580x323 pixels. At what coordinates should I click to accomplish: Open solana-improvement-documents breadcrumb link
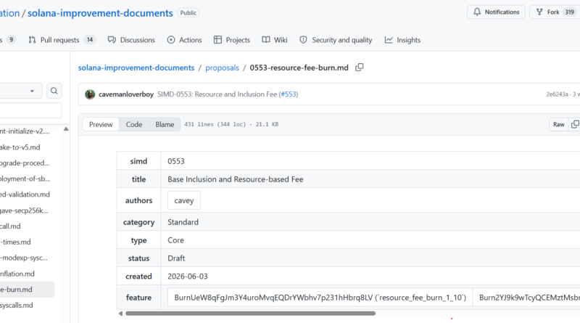pyautogui.click(x=136, y=68)
